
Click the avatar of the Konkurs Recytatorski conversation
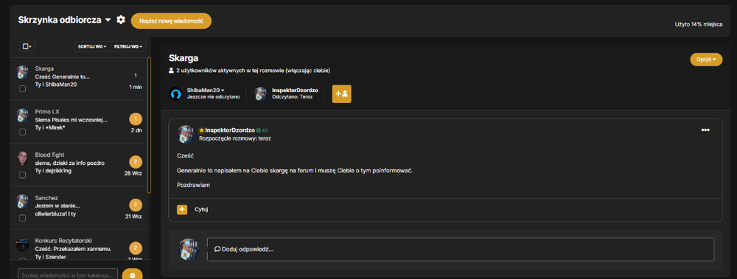point(23,244)
